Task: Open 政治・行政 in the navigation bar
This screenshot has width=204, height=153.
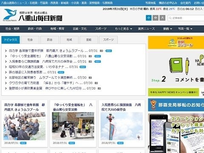Action: pyautogui.click(x=35, y=29)
